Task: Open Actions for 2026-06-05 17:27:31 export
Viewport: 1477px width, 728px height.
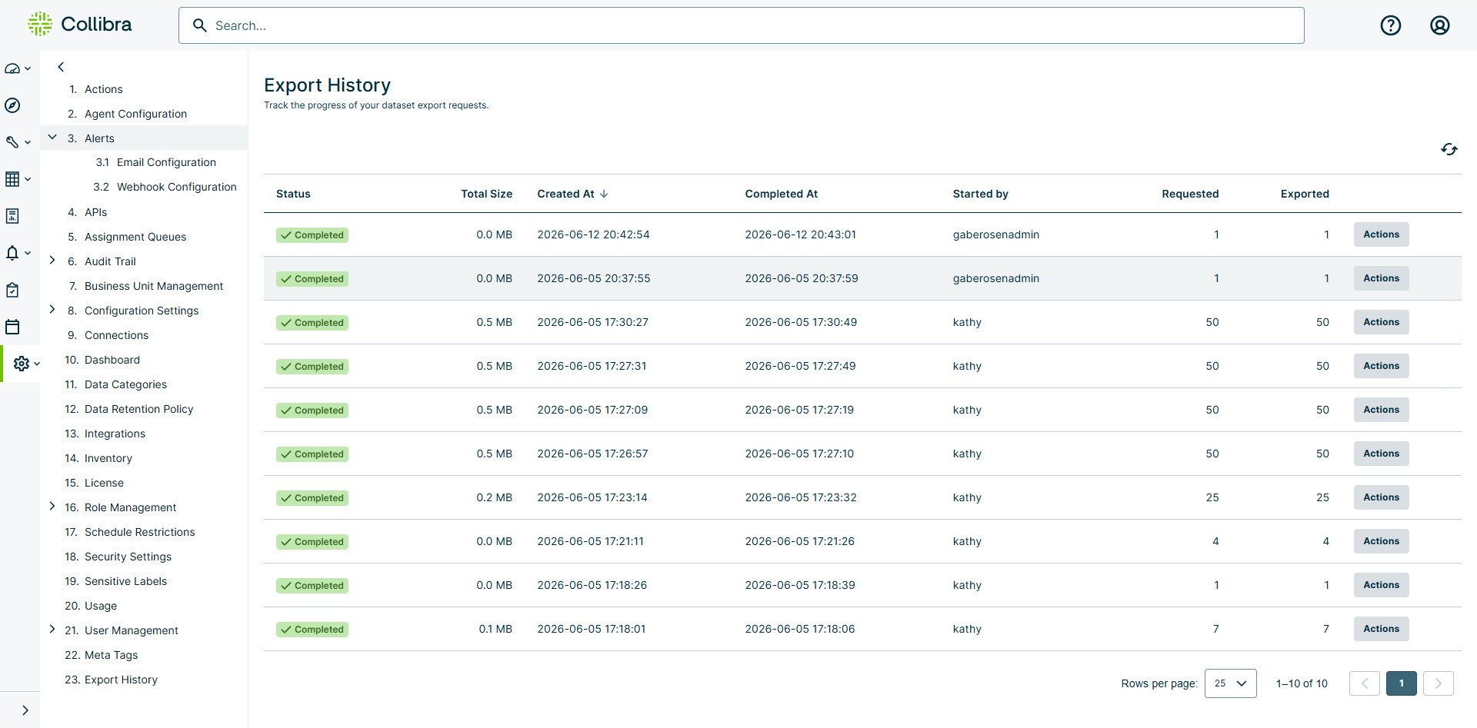Action: (x=1381, y=366)
